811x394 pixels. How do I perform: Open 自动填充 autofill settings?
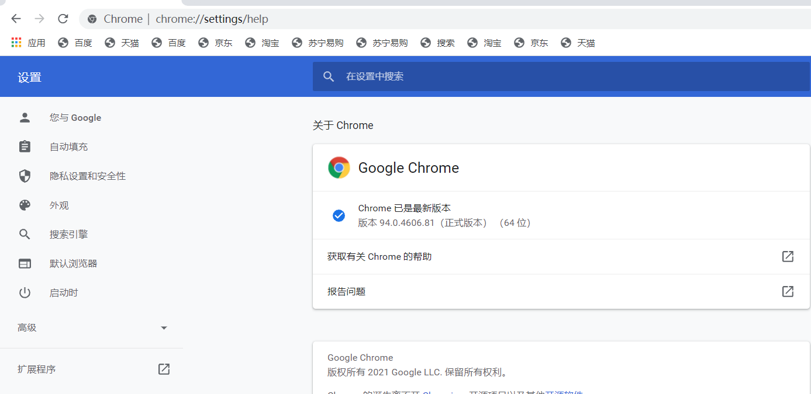point(68,147)
